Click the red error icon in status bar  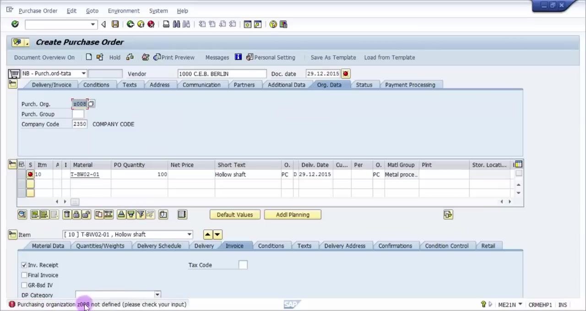click(12, 304)
